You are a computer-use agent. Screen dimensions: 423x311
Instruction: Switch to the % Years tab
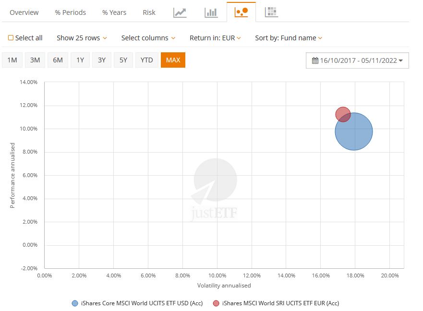pos(114,12)
